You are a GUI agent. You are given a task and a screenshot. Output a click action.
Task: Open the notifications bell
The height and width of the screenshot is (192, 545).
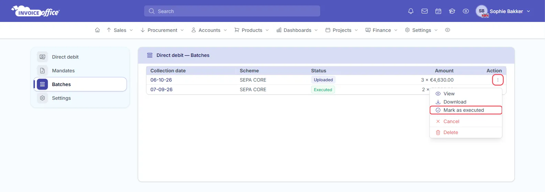click(x=411, y=11)
